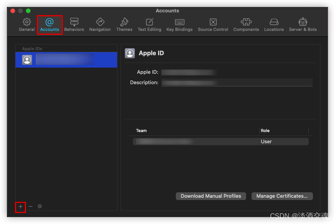Go to Text Editing preferences
This screenshot has height=224, width=335.
(150, 25)
